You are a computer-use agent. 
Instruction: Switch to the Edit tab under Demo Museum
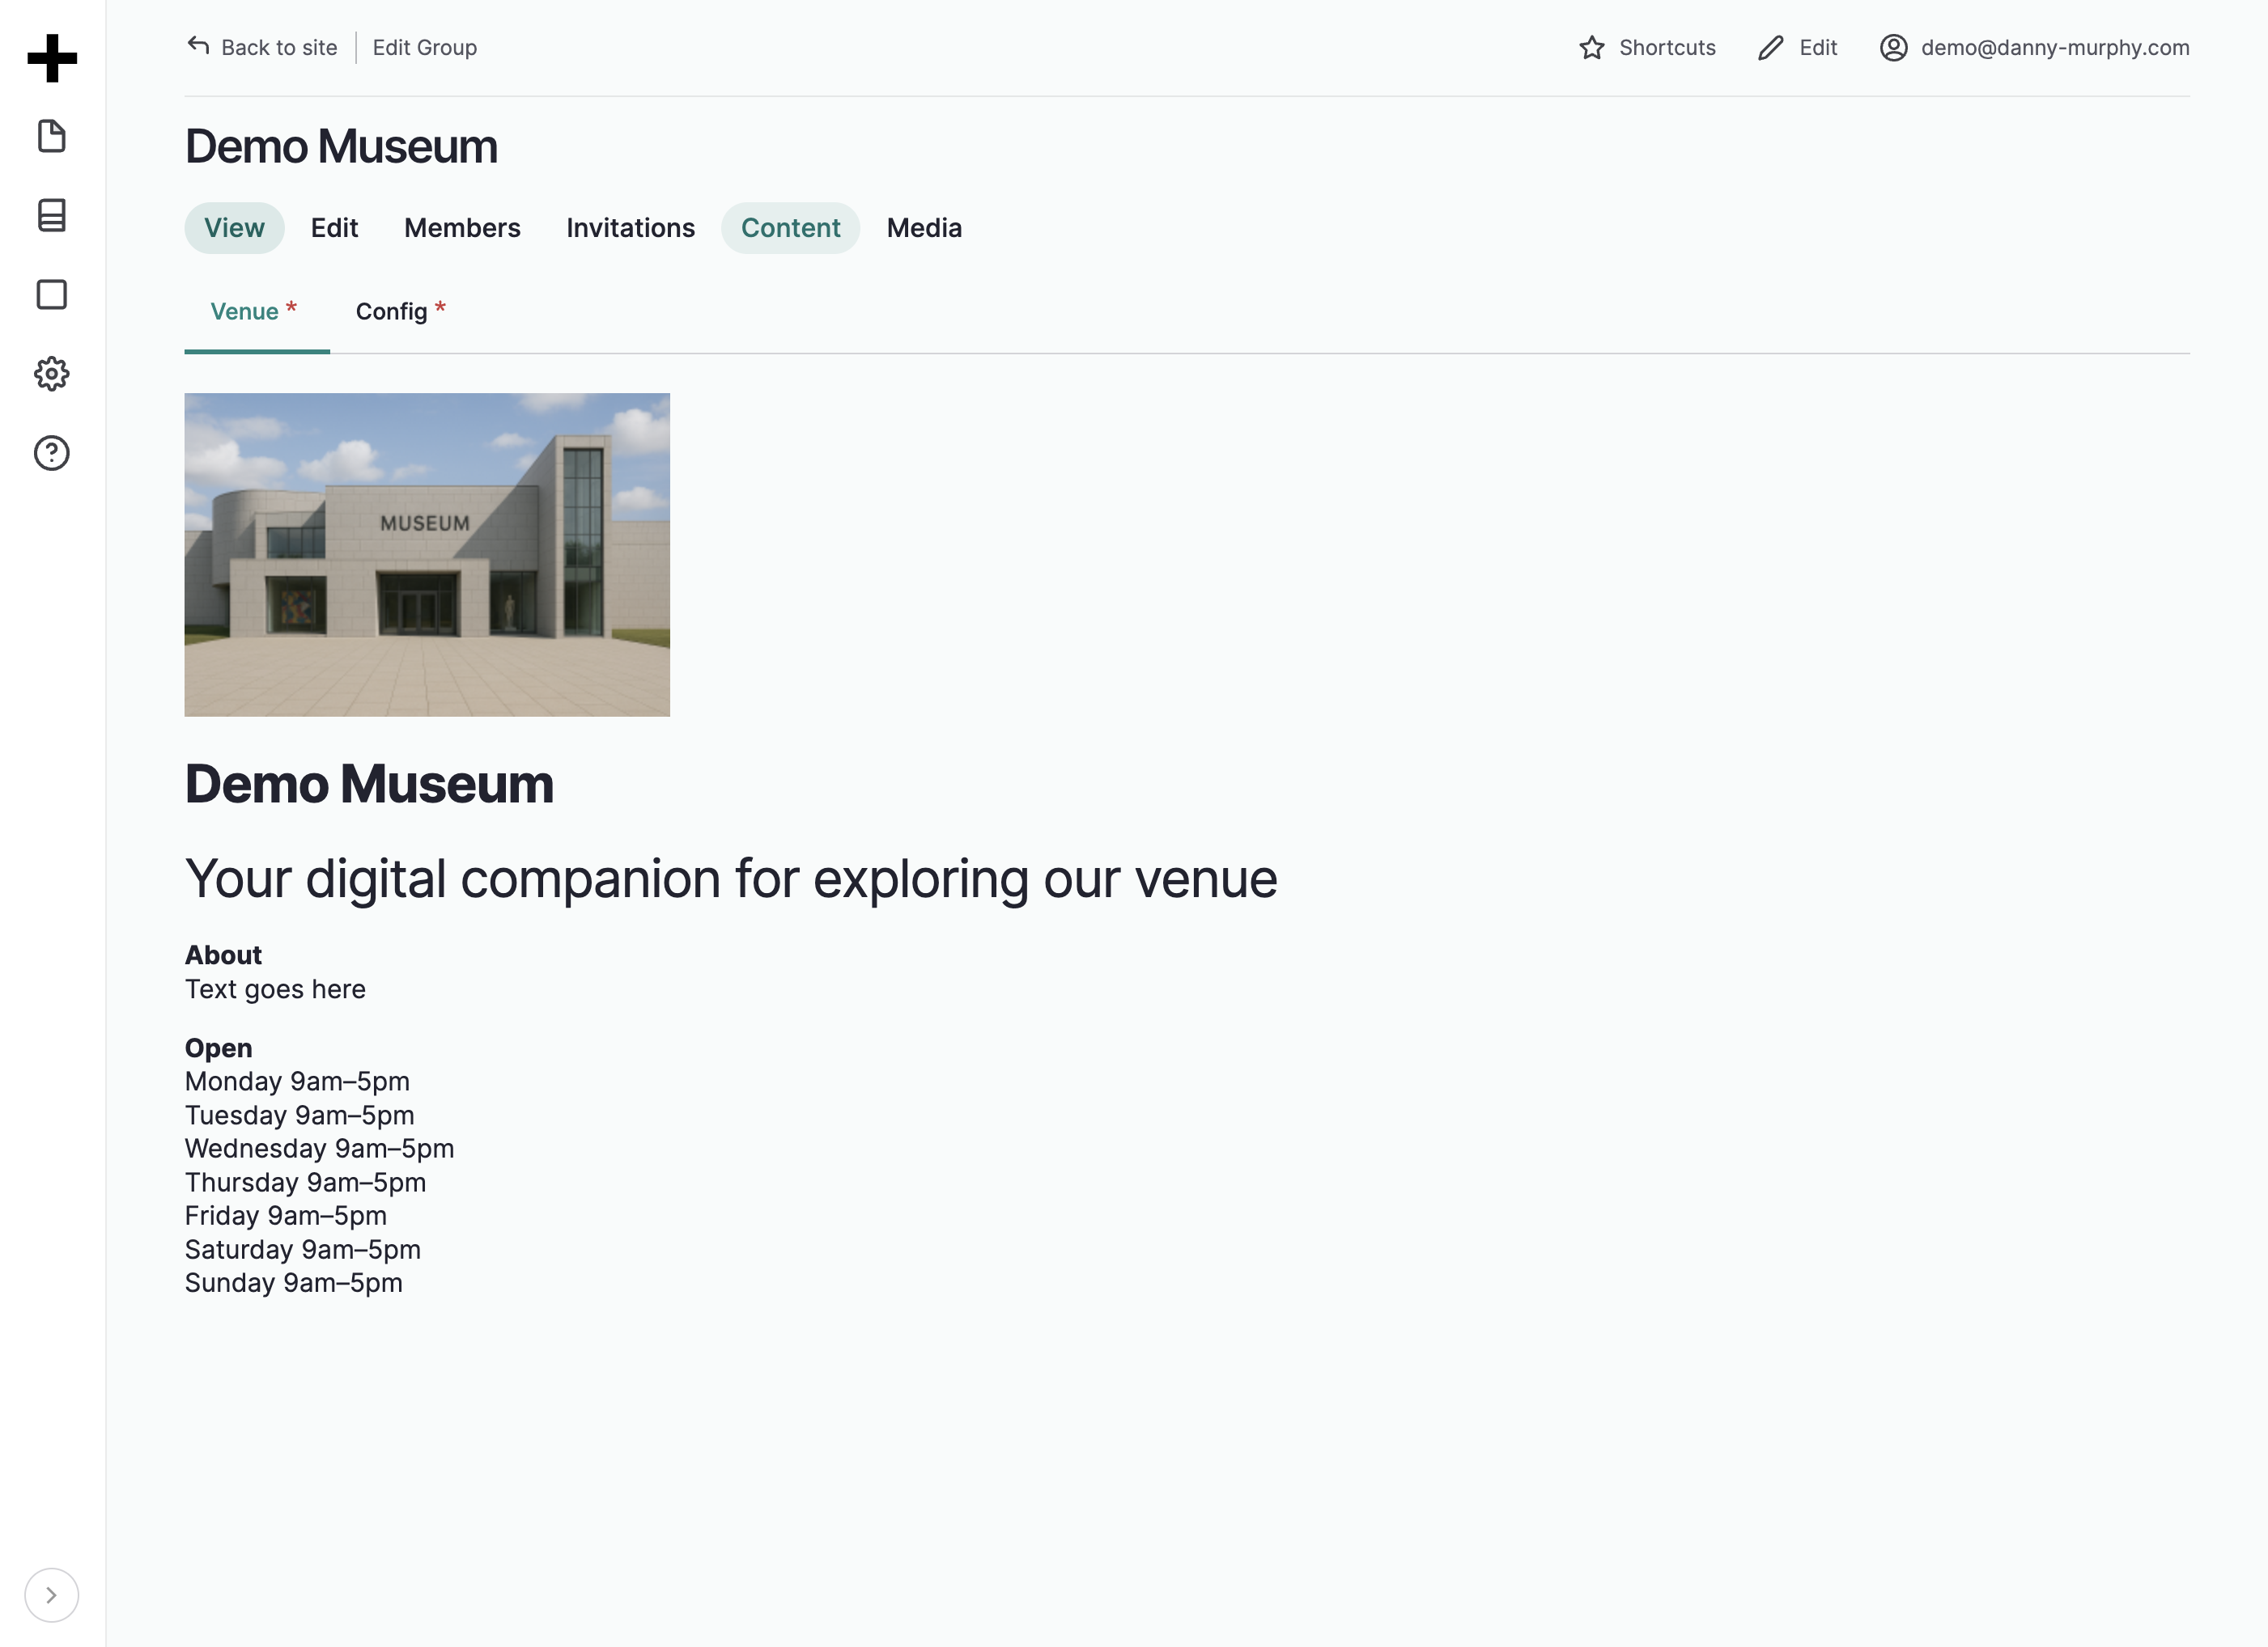pos(334,228)
